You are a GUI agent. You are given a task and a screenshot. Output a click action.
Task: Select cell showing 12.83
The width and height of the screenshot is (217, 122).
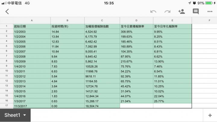(x=68, y=42)
